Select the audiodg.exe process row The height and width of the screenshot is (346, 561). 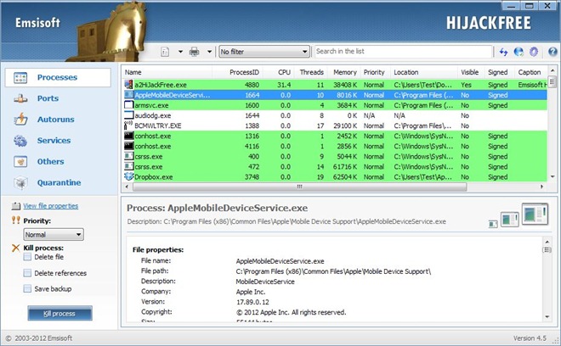[x=335, y=115]
